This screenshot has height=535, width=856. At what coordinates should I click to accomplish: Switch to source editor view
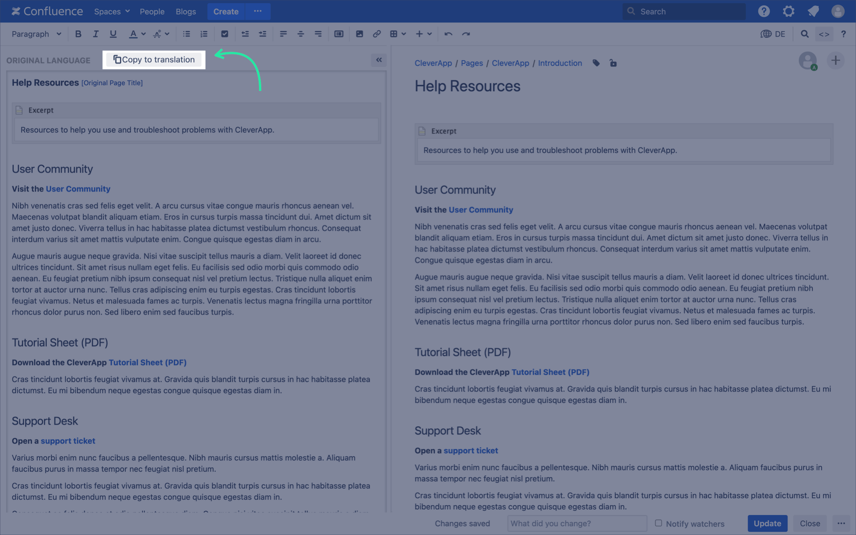824,34
